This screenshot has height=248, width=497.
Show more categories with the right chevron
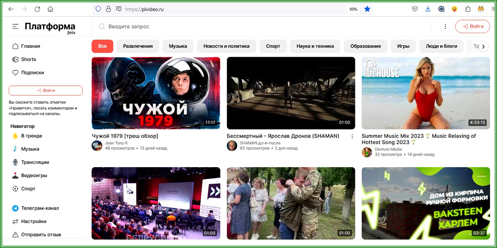(x=483, y=46)
